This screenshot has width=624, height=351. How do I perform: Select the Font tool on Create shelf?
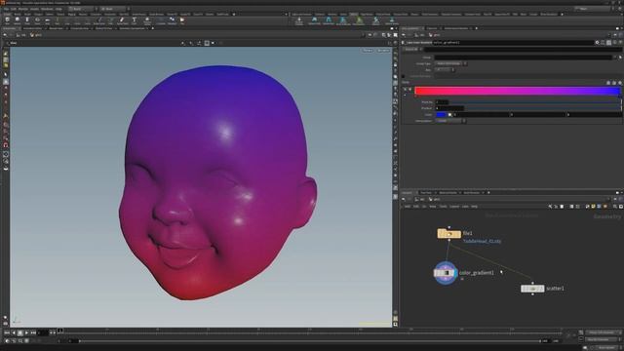[x=135, y=20]
